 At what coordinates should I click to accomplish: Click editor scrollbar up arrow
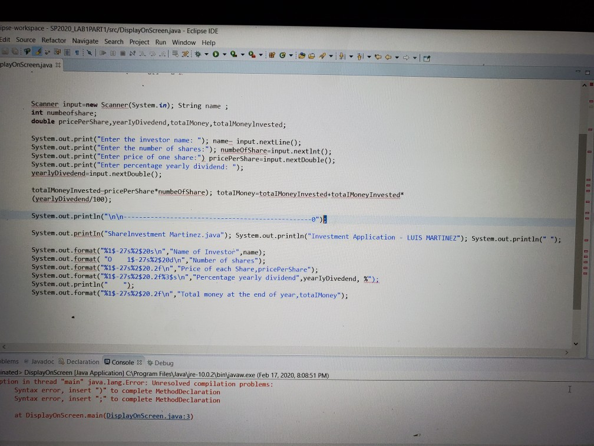pos(584,86)
